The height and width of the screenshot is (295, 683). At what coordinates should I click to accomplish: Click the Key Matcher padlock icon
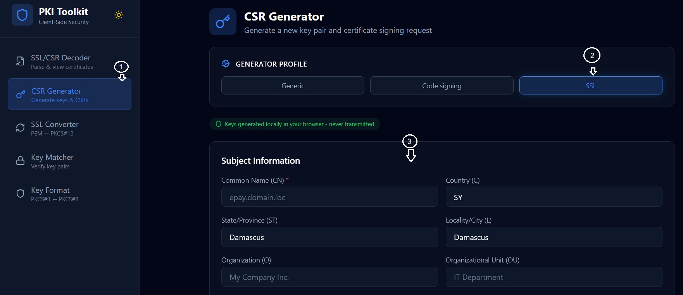20,161
